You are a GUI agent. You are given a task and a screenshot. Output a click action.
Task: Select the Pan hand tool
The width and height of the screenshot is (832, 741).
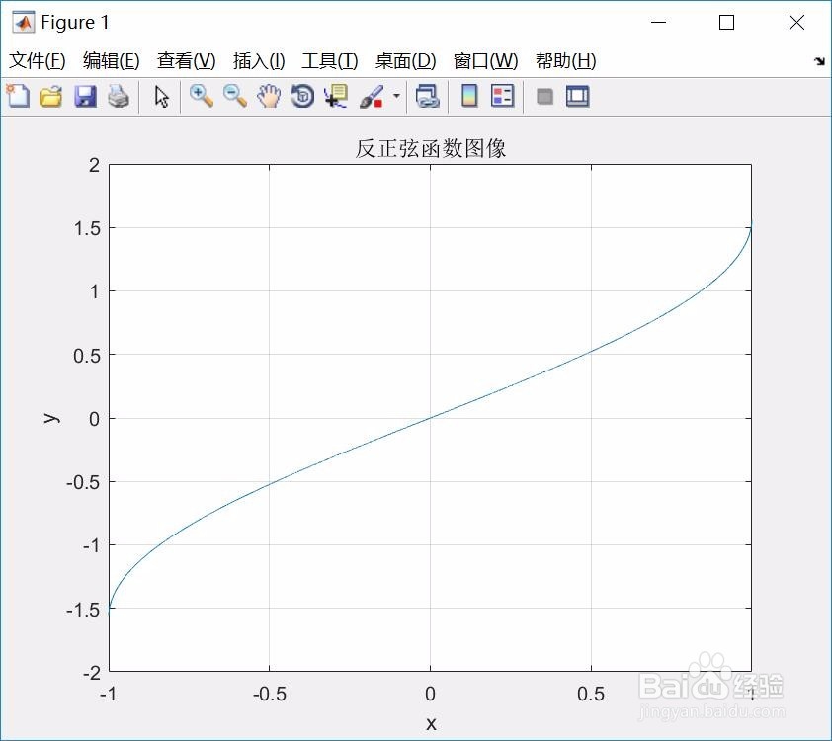[269, 97]
